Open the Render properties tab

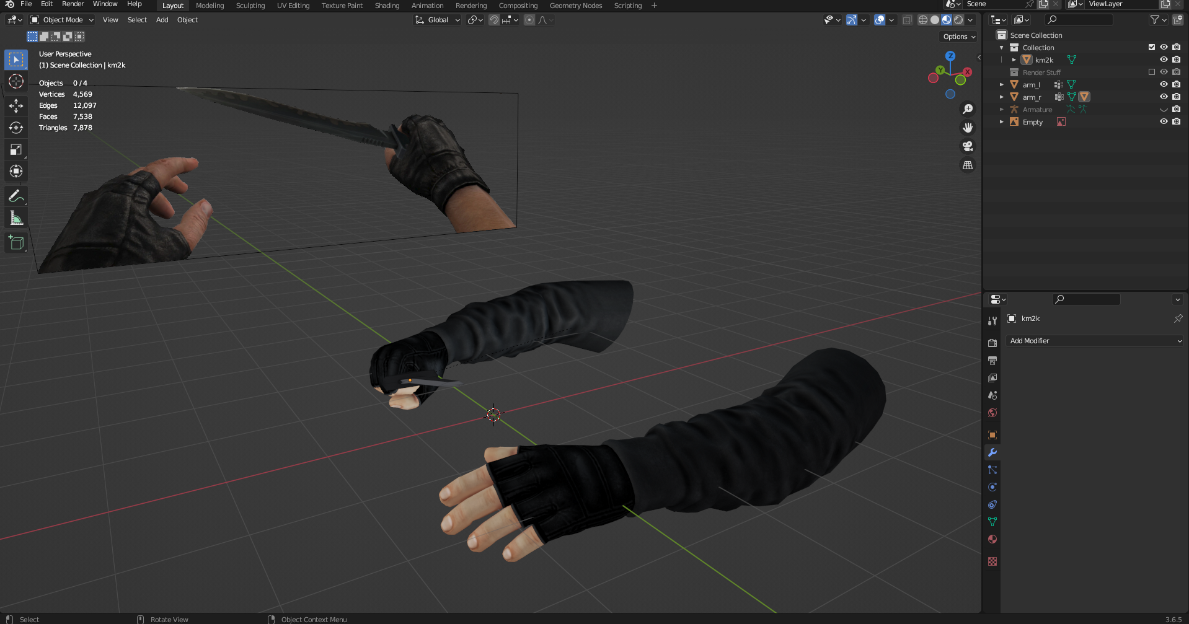992,343
